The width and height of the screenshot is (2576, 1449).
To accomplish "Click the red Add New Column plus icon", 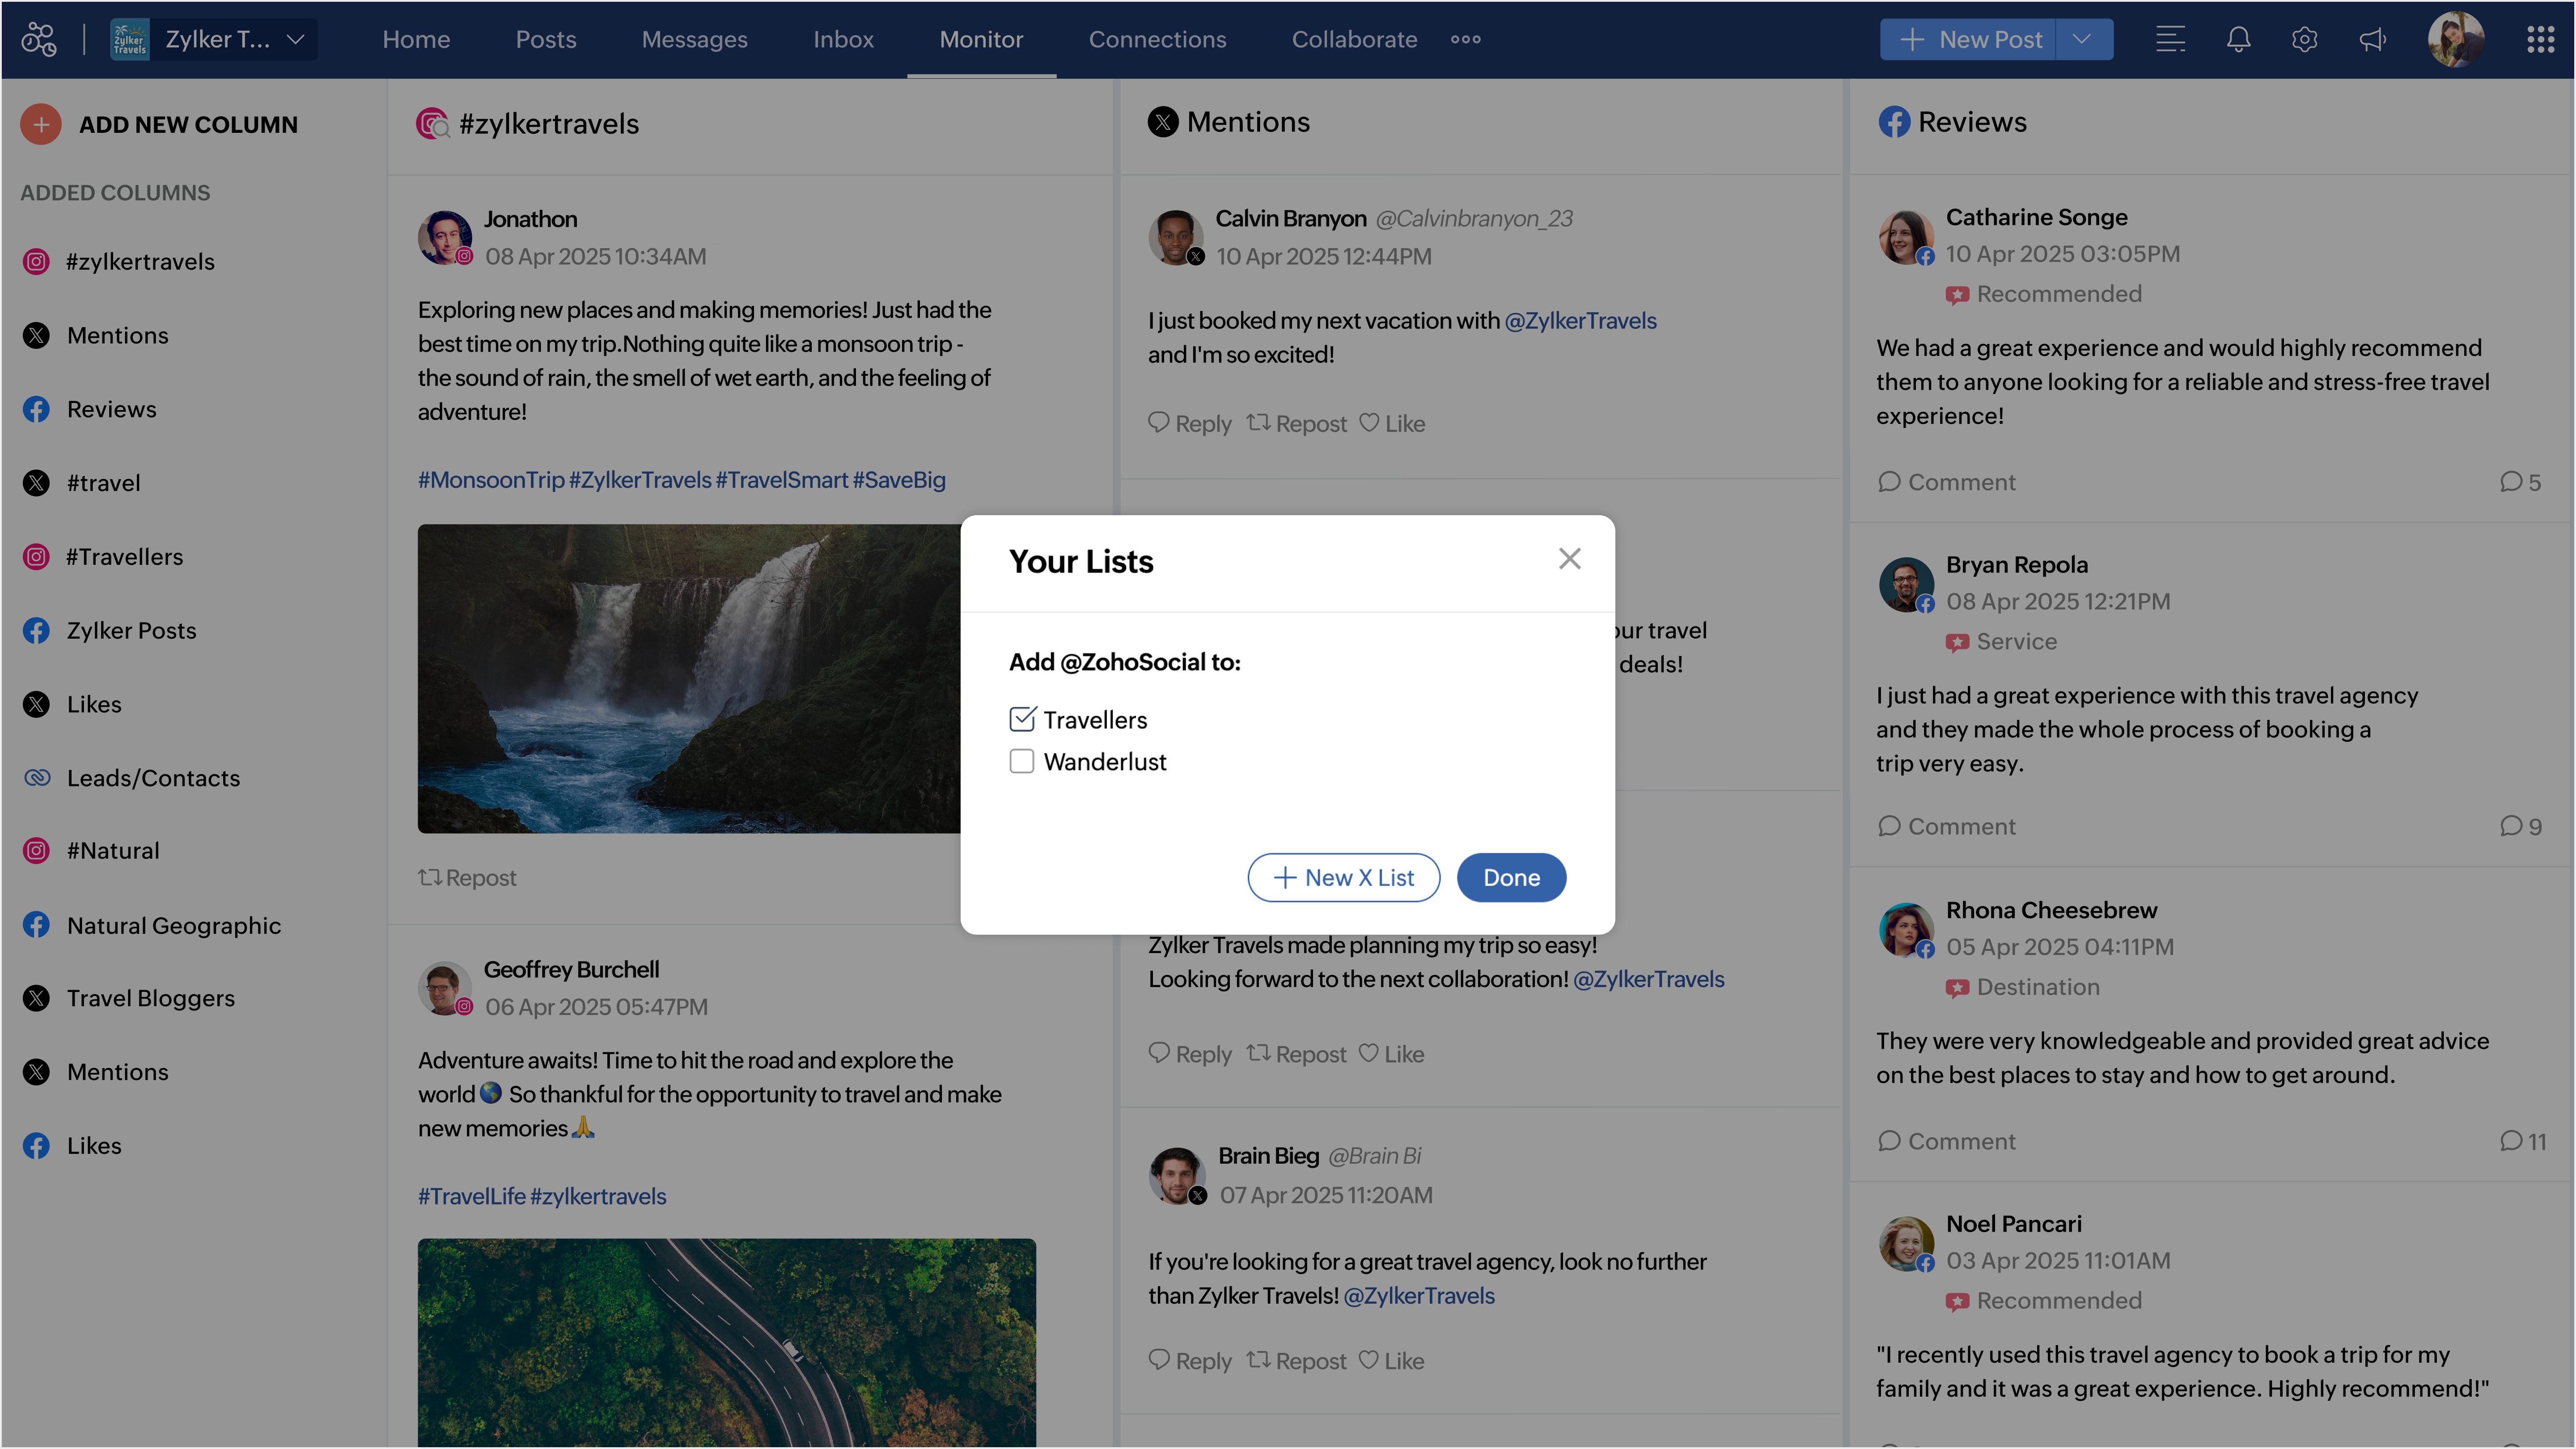I will (41, 124).
